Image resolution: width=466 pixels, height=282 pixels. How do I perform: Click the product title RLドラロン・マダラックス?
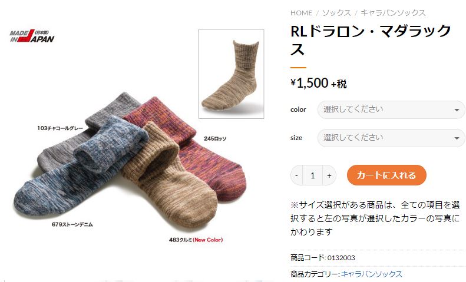point(371,40)
